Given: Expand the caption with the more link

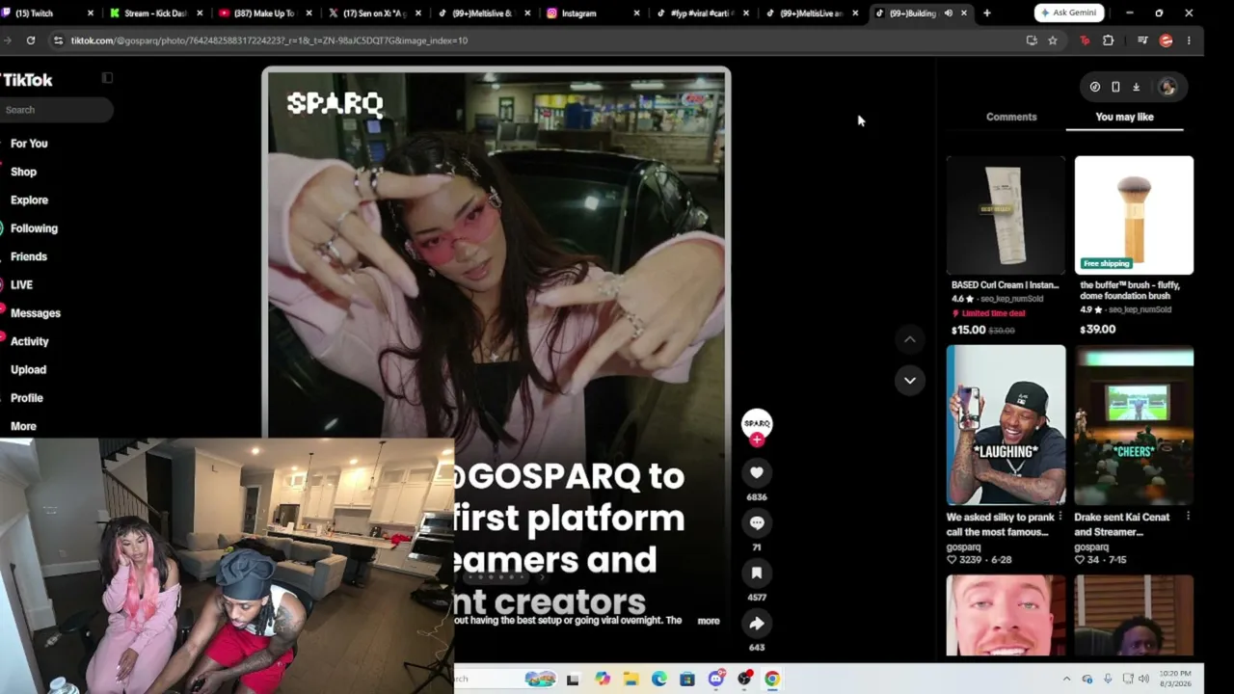Looking at the screenshot, I should pyautogui.click(x=709, y=621).
